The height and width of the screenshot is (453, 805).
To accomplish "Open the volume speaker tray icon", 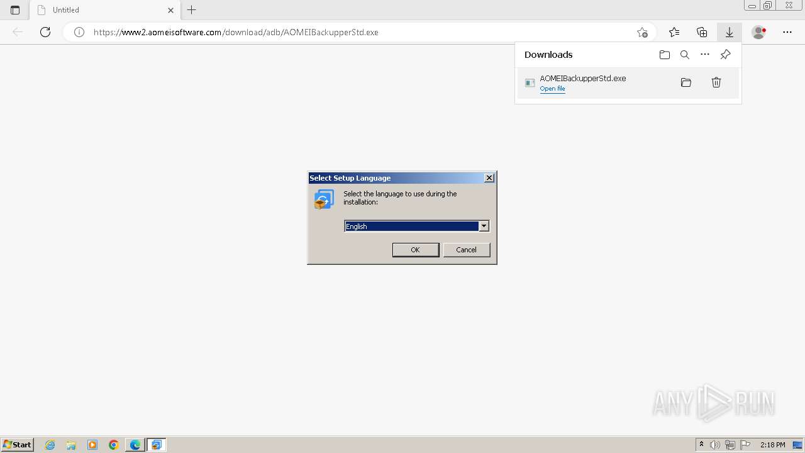I will [x=715, y=445].
